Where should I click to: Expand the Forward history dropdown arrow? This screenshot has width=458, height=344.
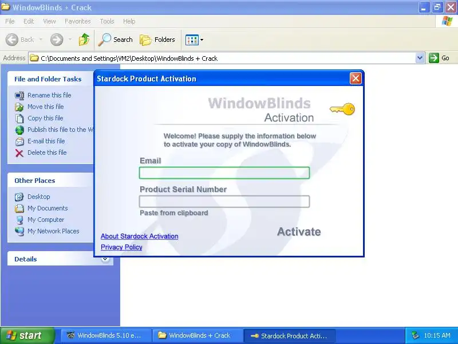(x=70, y=40)
